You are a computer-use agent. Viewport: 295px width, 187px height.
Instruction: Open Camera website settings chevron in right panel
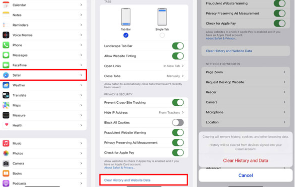pyautogui.click(x=284, y=102)
